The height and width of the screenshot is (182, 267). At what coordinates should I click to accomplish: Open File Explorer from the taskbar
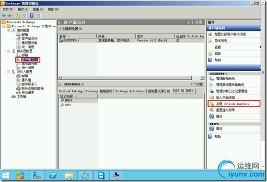69,175
